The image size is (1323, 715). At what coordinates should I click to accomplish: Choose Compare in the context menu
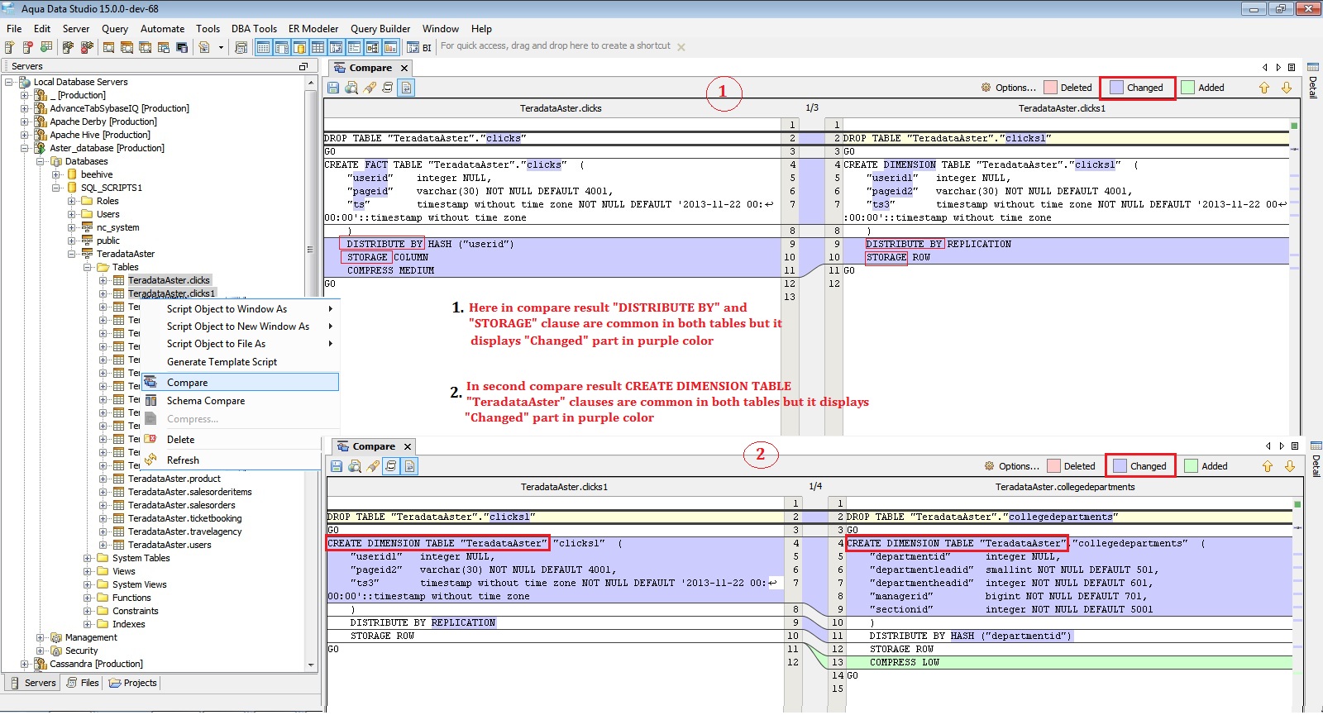241,383
